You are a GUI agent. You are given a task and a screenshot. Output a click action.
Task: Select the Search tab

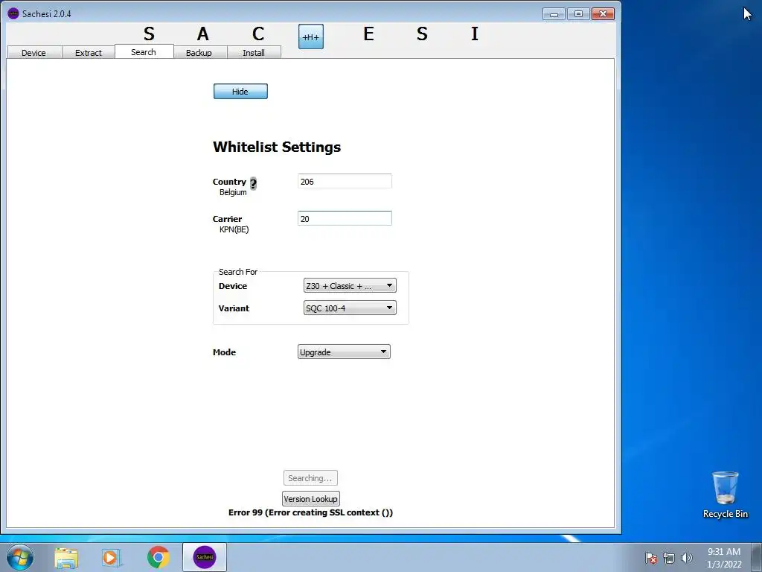tap(144, 51)
